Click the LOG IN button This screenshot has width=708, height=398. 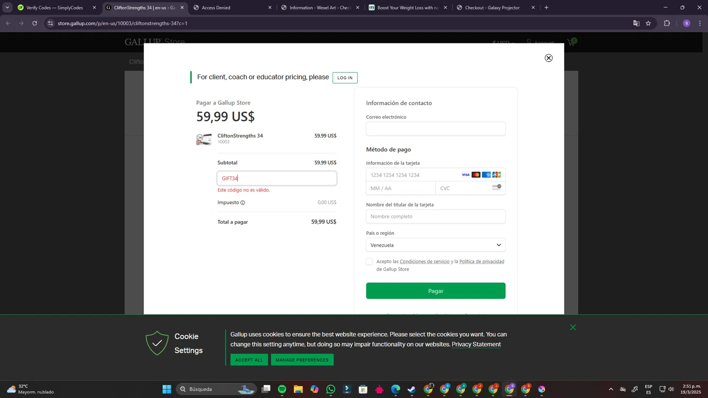coord(345,78)
